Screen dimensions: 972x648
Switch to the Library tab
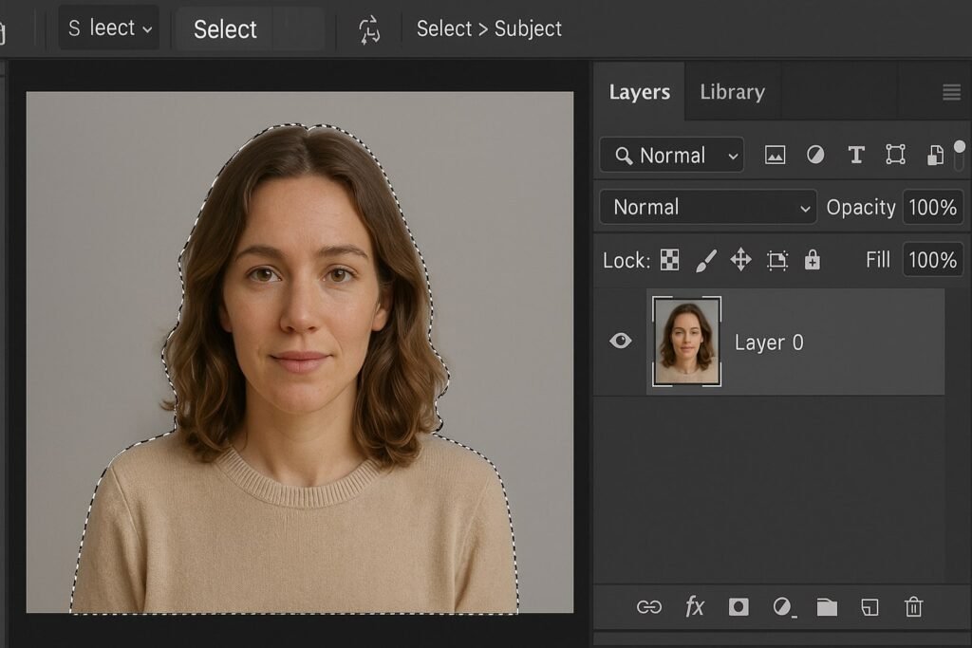coord(732,92)
